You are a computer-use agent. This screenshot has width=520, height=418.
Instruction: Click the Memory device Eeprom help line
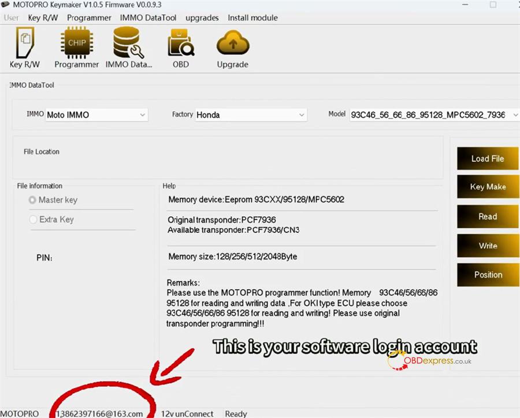[x=256, y=199]
